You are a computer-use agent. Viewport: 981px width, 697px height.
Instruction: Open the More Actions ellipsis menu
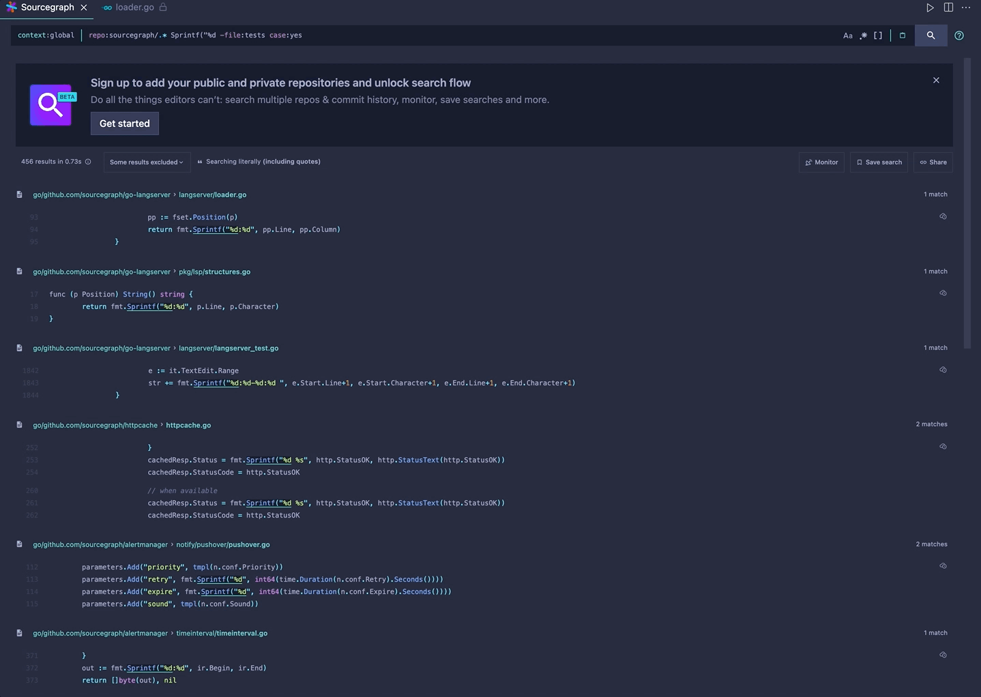(966, 8)
